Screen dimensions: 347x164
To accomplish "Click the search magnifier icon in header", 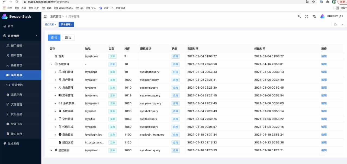I will click(300, 16).
